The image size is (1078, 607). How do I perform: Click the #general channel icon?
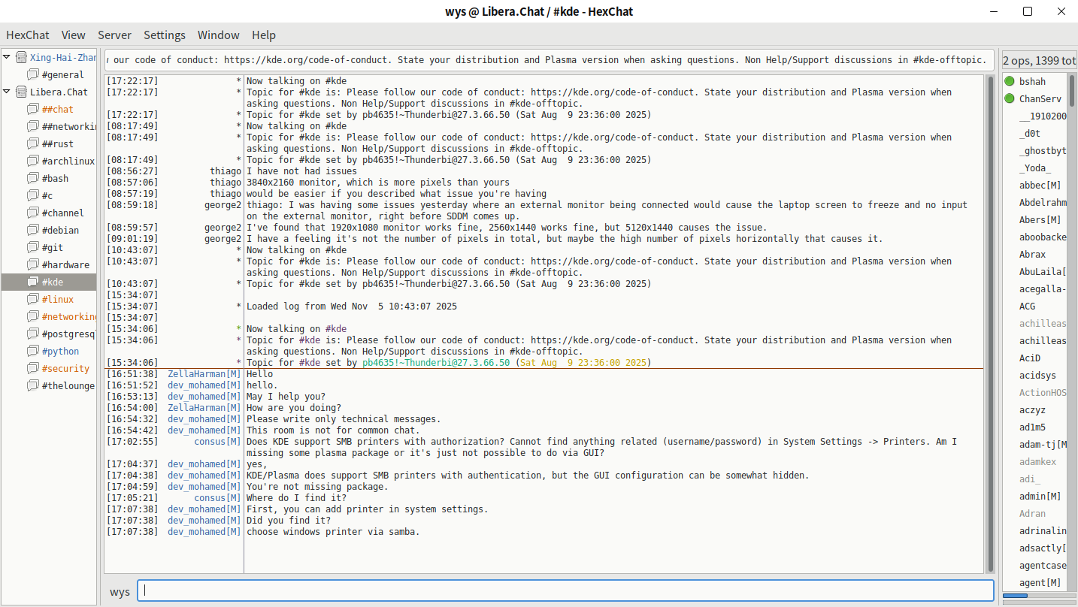(33, 74)
